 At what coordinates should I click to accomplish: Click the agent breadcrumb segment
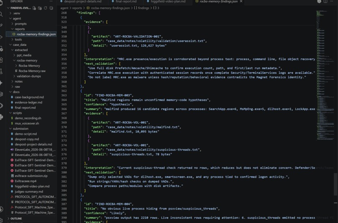coord(64,8)
